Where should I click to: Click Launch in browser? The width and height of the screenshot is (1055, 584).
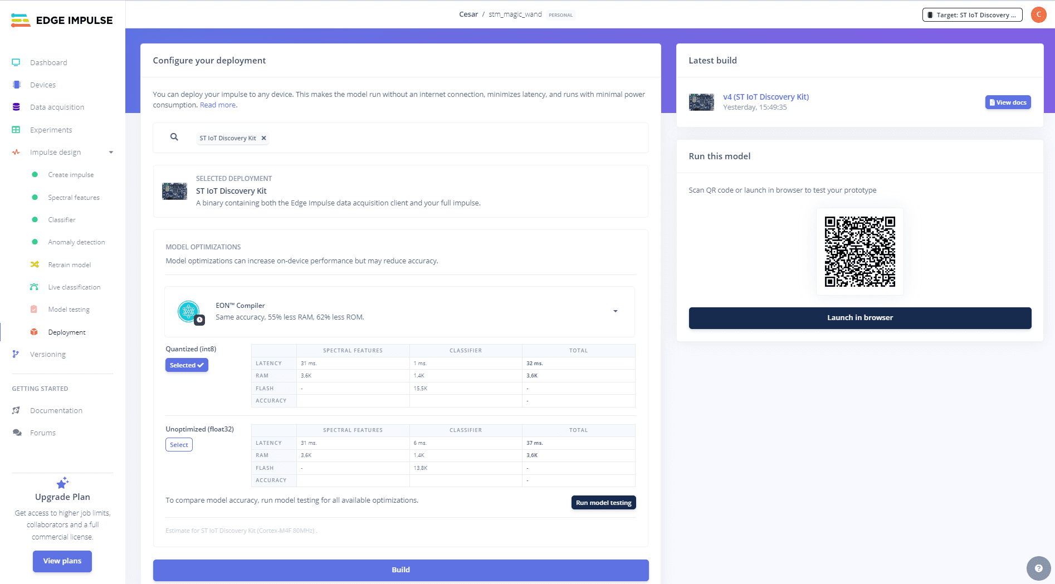coord(859,318)
